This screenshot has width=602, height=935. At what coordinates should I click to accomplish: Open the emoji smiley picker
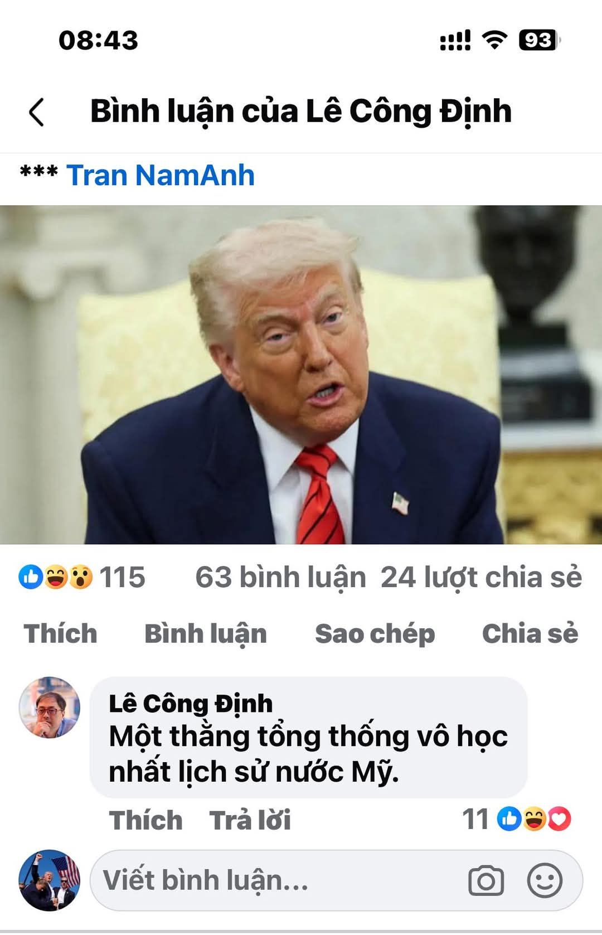click(545, 880)
